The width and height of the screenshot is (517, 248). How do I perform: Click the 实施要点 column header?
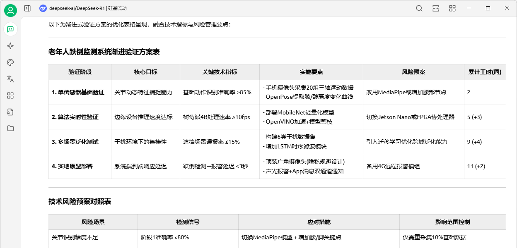point(312,72)
